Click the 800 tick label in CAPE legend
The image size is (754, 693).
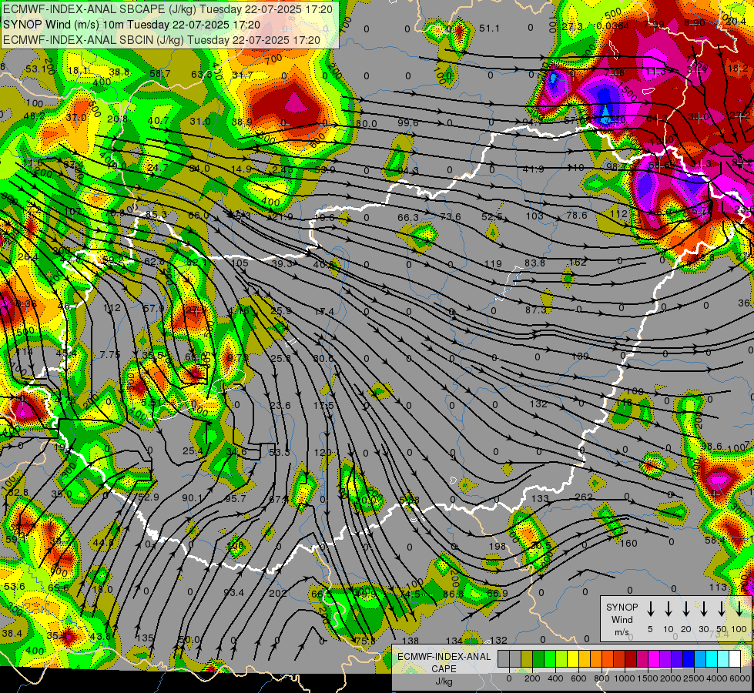click(602, 678)
